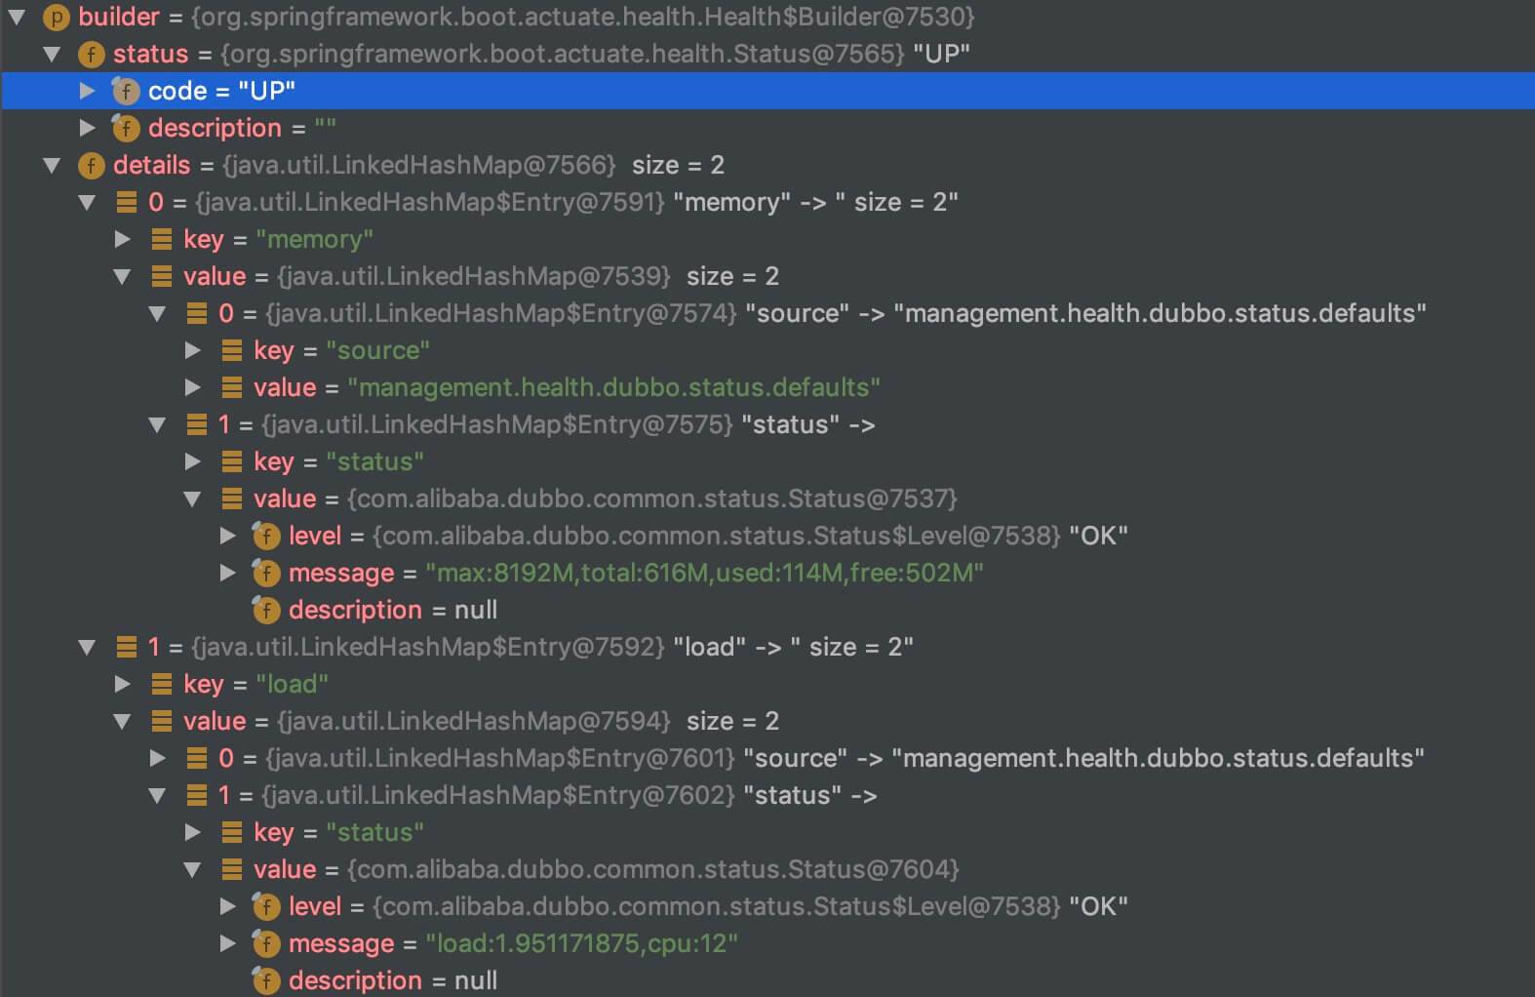Expand the code = "UP" field
The width and height of the screenshot is (1535, 997).
coord(87,91)
